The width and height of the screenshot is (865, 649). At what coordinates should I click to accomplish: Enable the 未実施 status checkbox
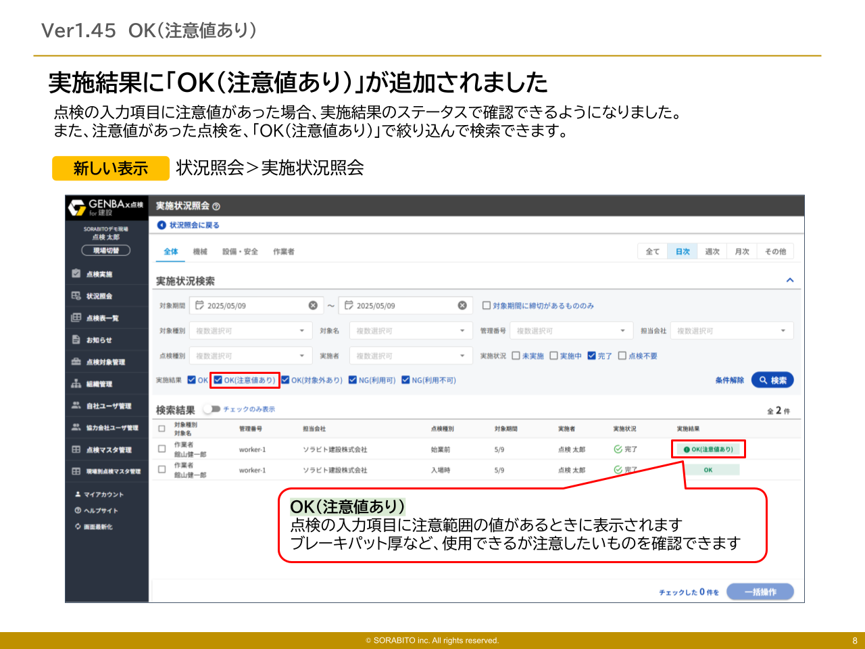tap(516, 355)
